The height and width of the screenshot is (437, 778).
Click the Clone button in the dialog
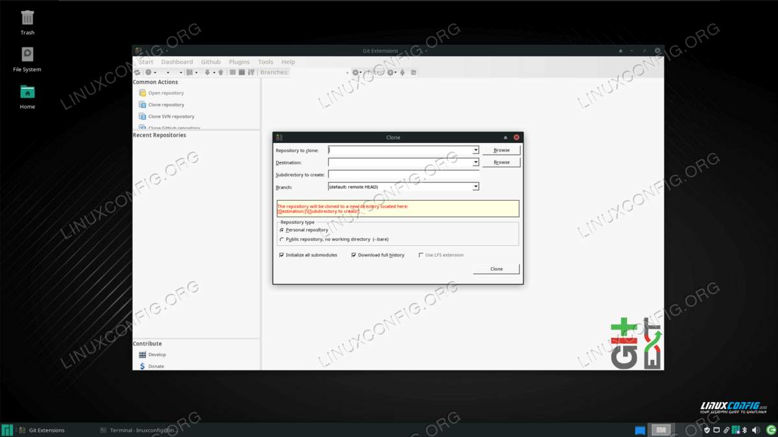coord(497,269)
